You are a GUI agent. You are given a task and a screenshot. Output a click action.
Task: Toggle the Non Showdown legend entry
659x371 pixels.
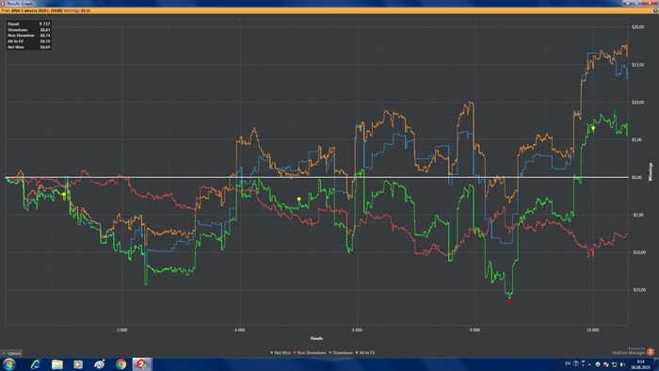pyautogui.click(x=310, y=352)
